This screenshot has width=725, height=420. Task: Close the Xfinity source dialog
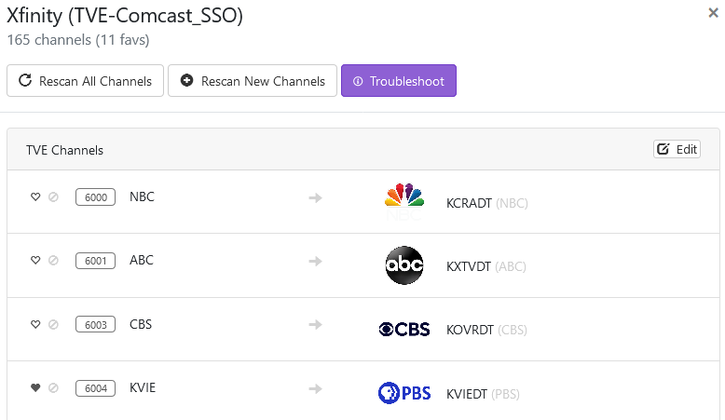(713, 13)
